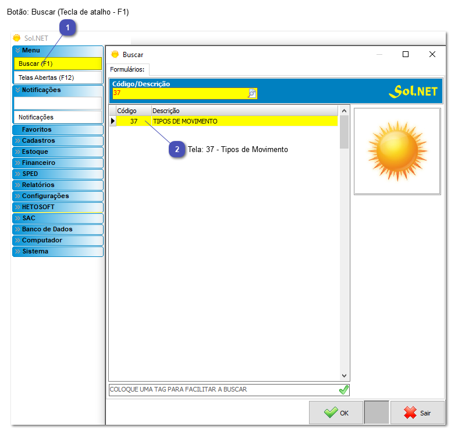Expand the Sistema menu group
Screen dimensions: 451x430
pos(58,252)
